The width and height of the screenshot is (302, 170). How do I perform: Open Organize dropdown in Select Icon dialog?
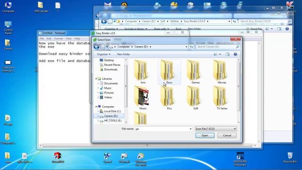point(104,54)
